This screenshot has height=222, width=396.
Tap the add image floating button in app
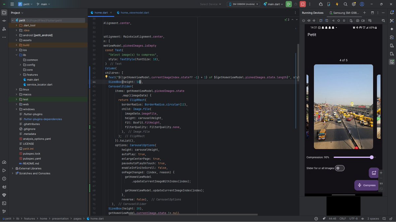[374, 173]
